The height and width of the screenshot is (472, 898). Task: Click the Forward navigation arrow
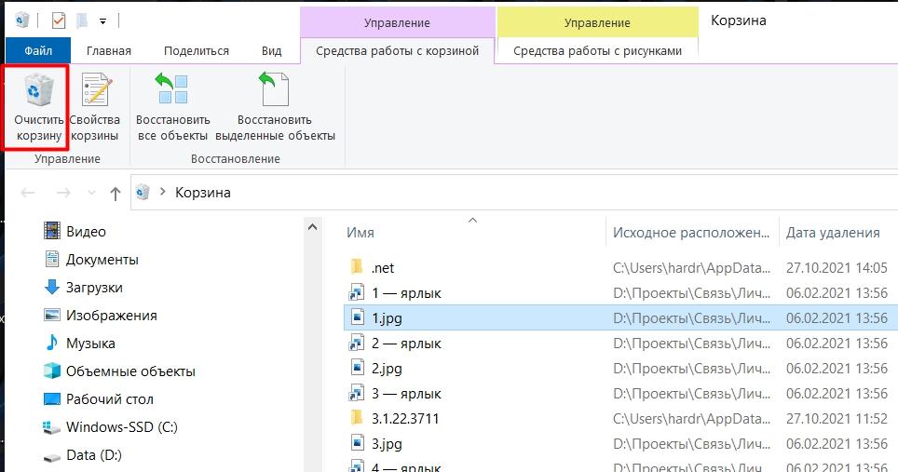(63, 194)
